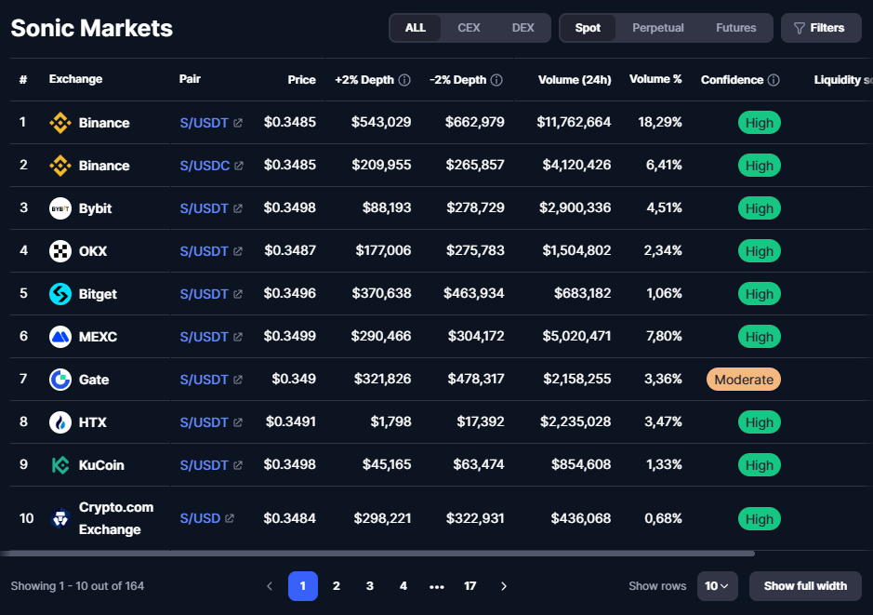Click external link icon for Binance S/USDC
Screen dimensions: 873x615
[239, 166]
